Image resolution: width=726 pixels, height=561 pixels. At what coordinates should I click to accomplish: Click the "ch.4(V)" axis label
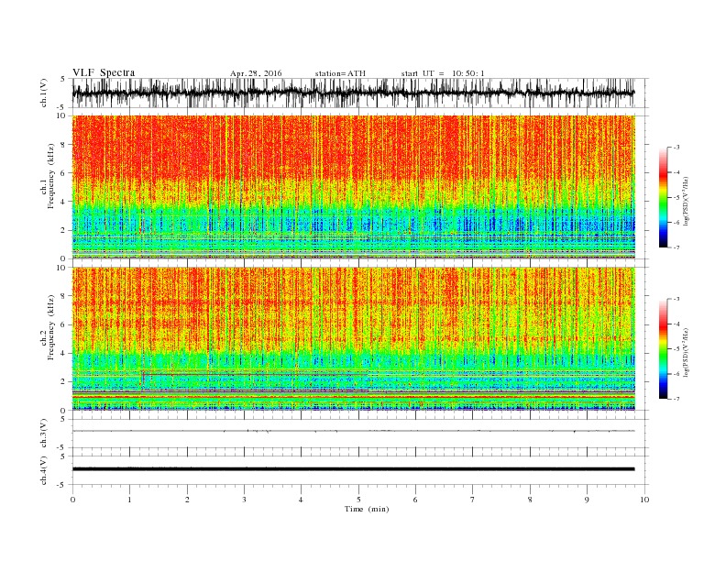pos(44,471)
